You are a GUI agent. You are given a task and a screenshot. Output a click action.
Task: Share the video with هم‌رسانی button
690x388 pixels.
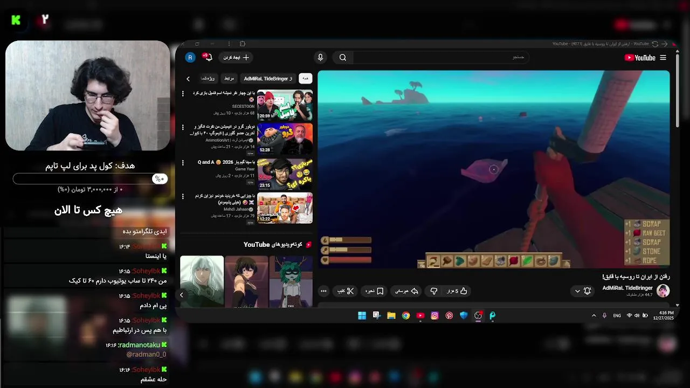coord(406,291)
